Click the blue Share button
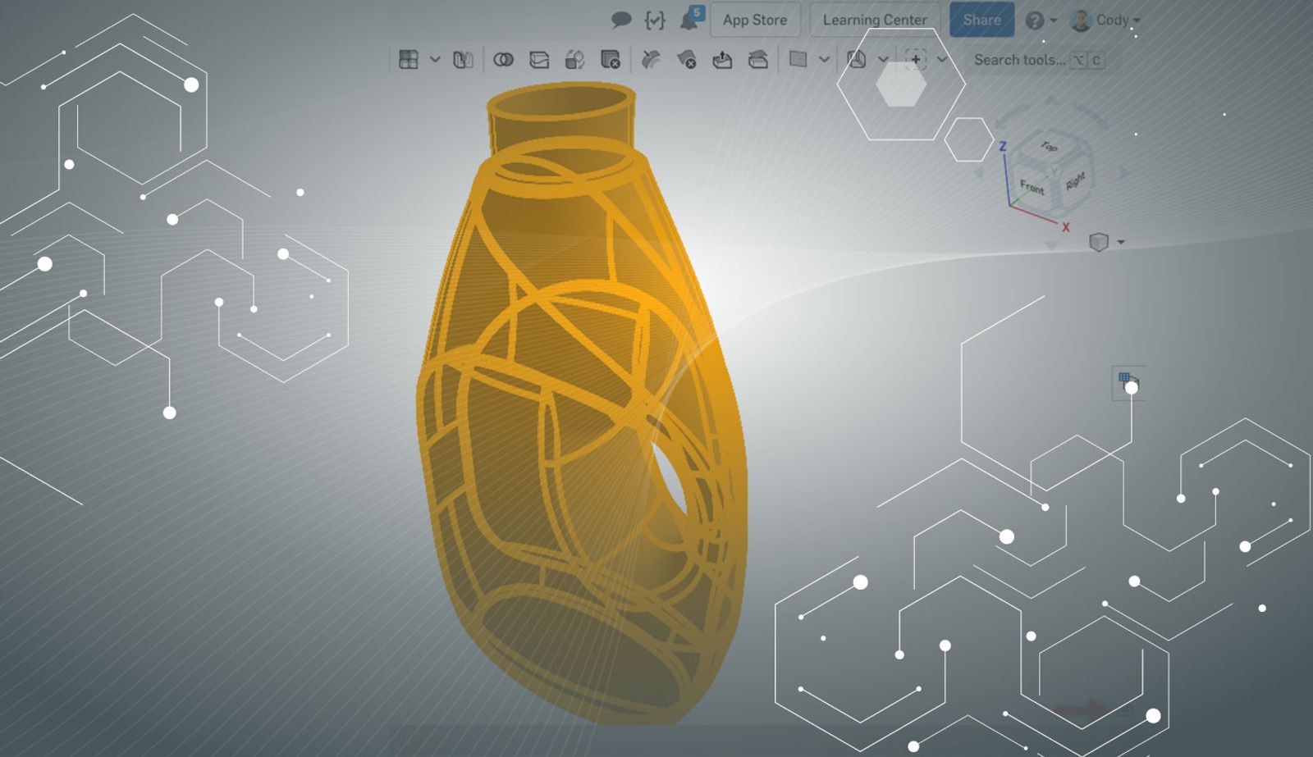Viewport: 1313px width, 757px height. (981, 20)
